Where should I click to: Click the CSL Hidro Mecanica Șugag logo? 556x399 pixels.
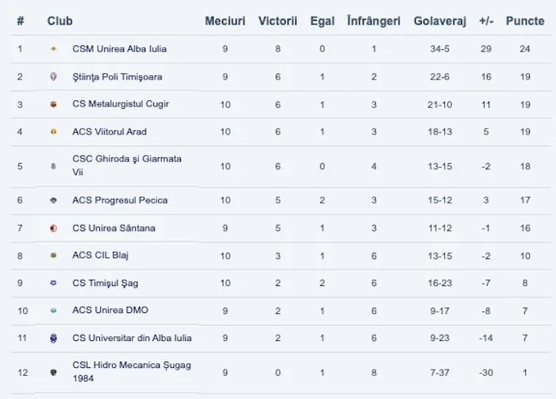tap(53, 371)
